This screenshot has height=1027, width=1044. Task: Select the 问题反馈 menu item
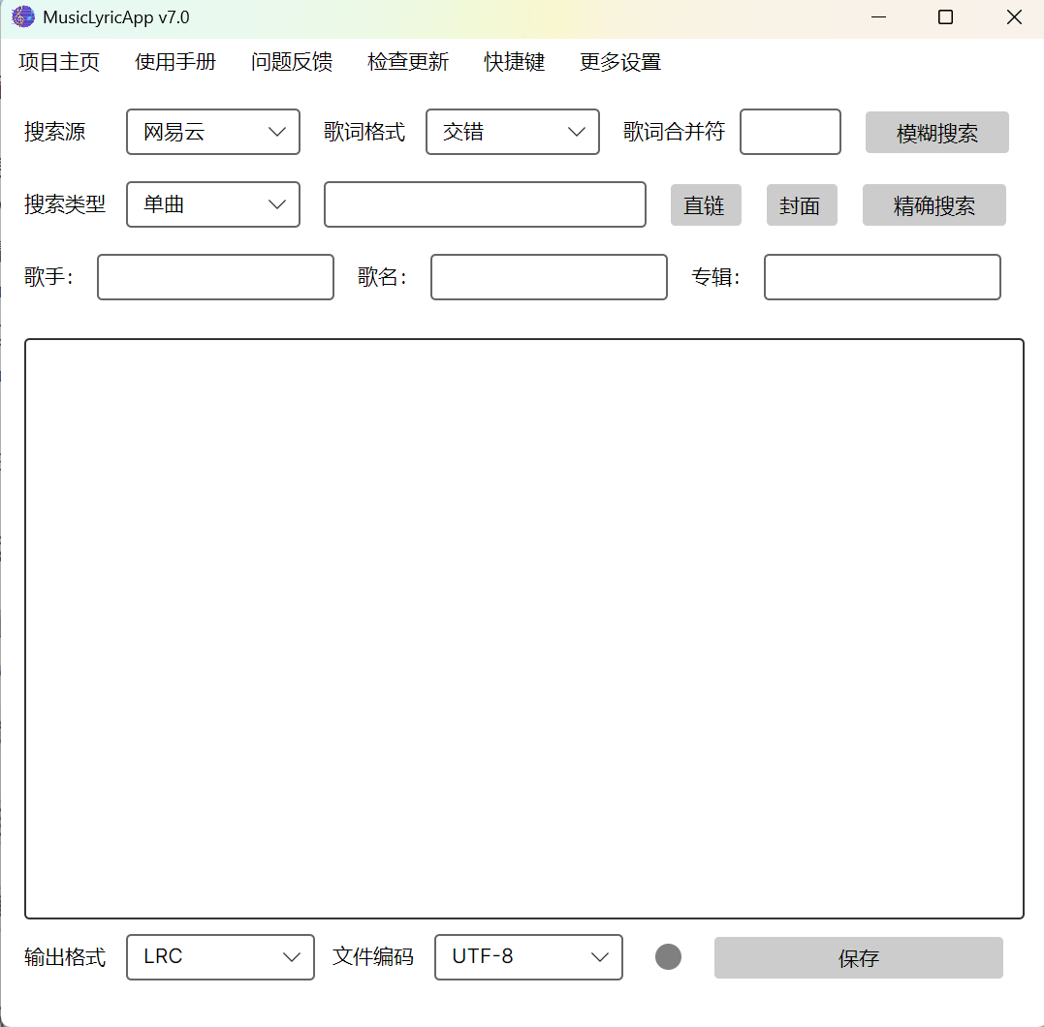[x=292, y=62]
